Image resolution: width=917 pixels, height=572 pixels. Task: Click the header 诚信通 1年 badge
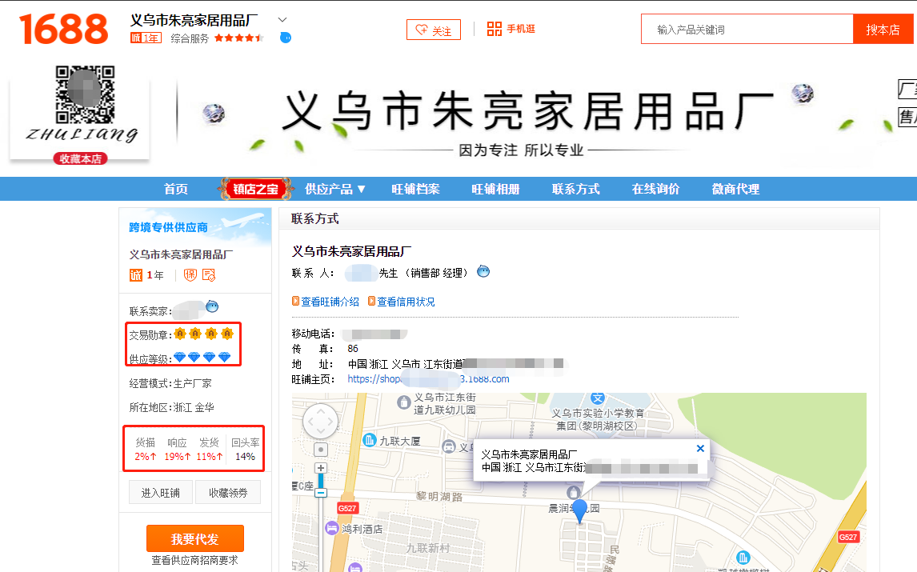tap(146, 38)
